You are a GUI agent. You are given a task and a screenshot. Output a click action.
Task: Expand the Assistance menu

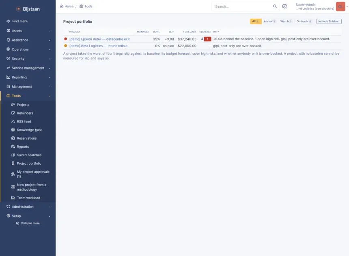click(x=28, y=40)
